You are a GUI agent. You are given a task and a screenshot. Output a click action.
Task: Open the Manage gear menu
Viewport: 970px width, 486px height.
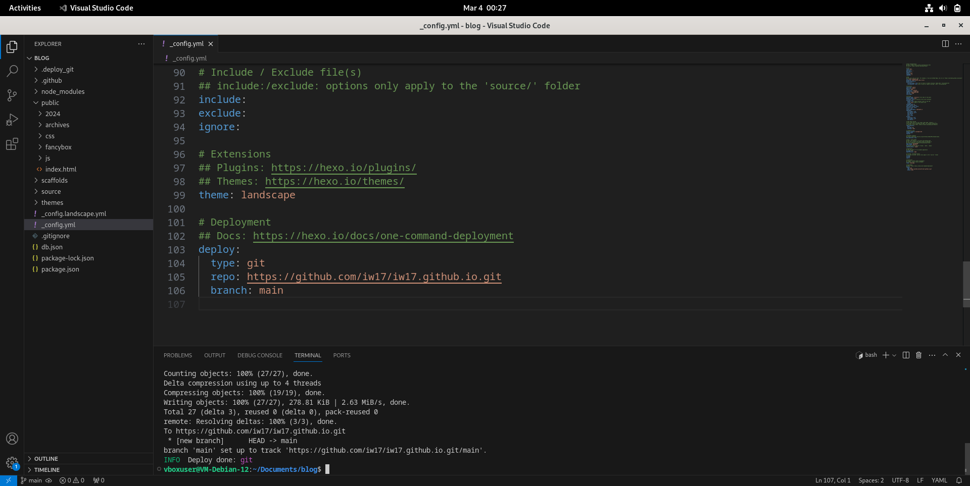click(x=12, y=463)
